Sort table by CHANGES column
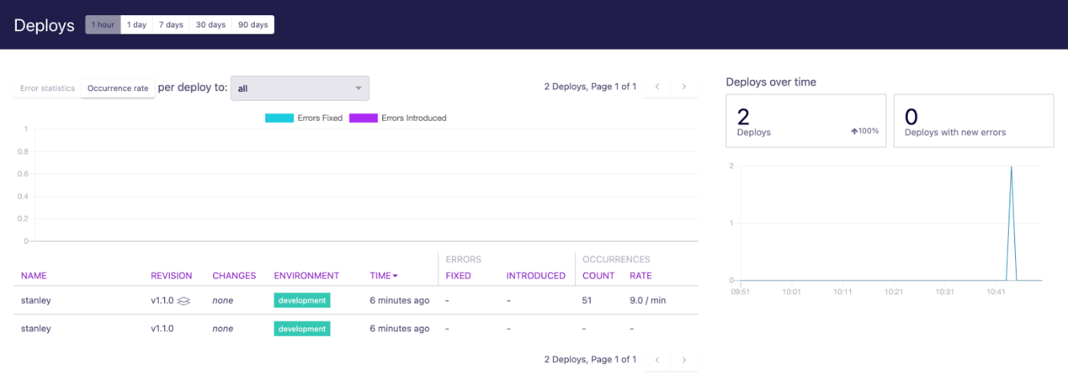The width and height of the screenshot is (1068, 375). 234,276
